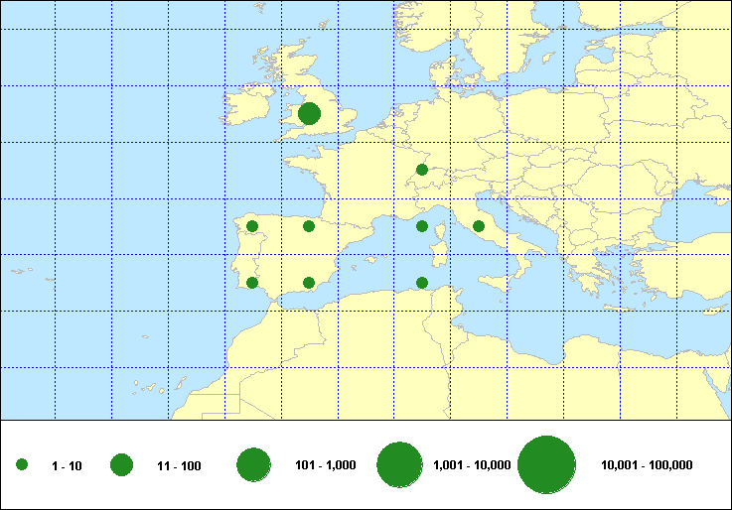Image resolution: width=732 pixels, height=510 pixels.
Task: Select the "11 - 100" legend text
Action: (x=179, y=465)
